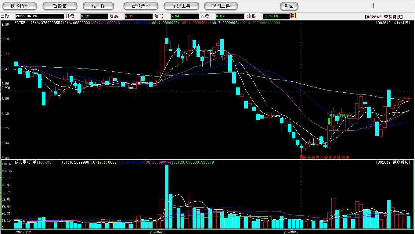Click the yellow 7.798 price level label
This screenshot has width=415, height=234.
(x=6, y=88)
